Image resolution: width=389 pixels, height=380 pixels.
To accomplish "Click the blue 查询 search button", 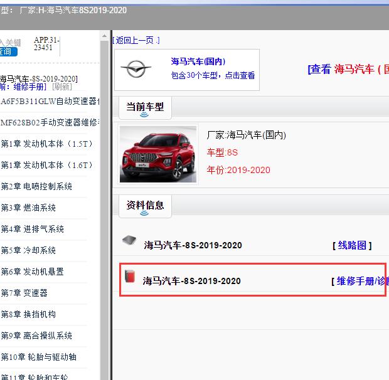I will [x=8, y=51].
